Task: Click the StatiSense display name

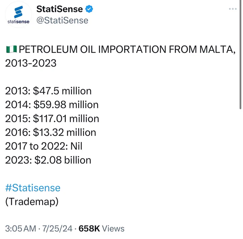Action: click(60, 9)
